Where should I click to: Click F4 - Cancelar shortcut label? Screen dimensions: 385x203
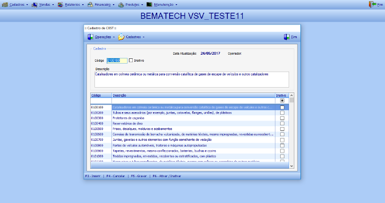(x=116, y=176)
